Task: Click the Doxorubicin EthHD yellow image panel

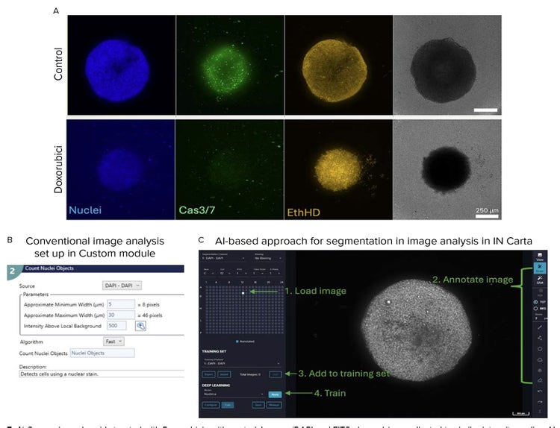Action: click(338, 169)
